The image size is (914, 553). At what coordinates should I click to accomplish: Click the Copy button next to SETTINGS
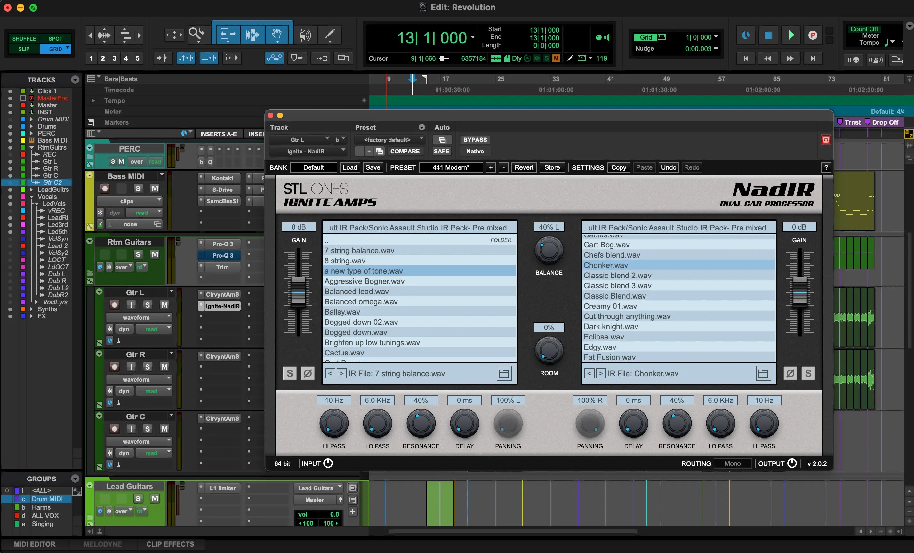tap(619, 167)
